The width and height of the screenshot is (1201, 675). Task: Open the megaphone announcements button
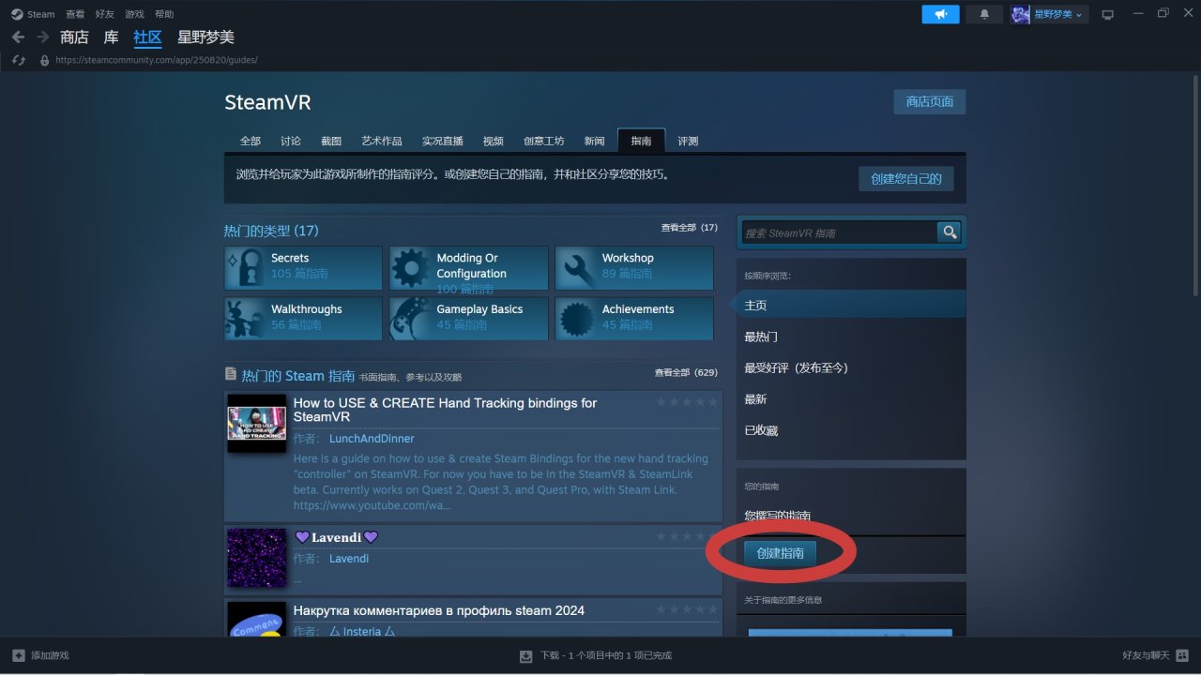click(x=941, y=14)
